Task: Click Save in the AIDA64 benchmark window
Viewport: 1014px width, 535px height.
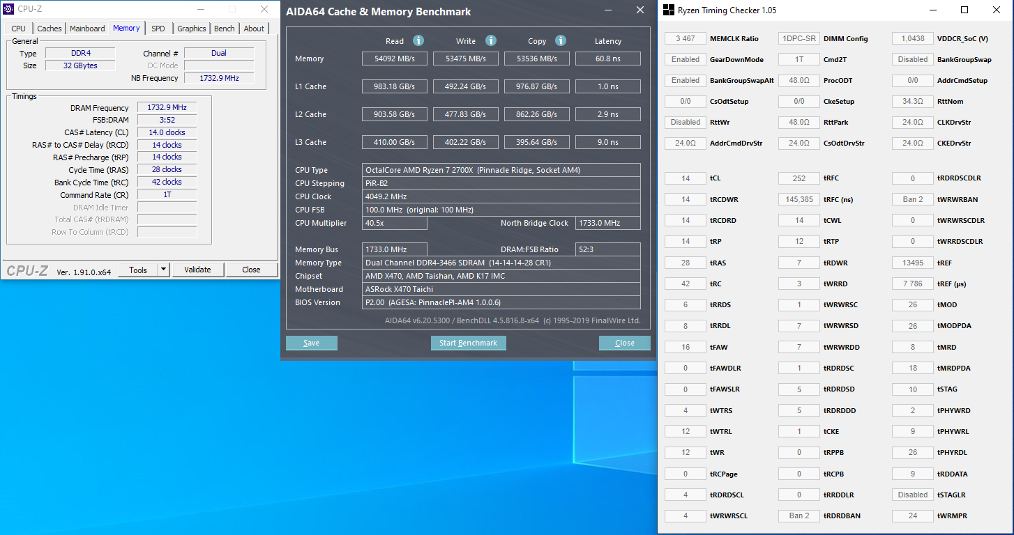Action: click(x=312, y=343)
